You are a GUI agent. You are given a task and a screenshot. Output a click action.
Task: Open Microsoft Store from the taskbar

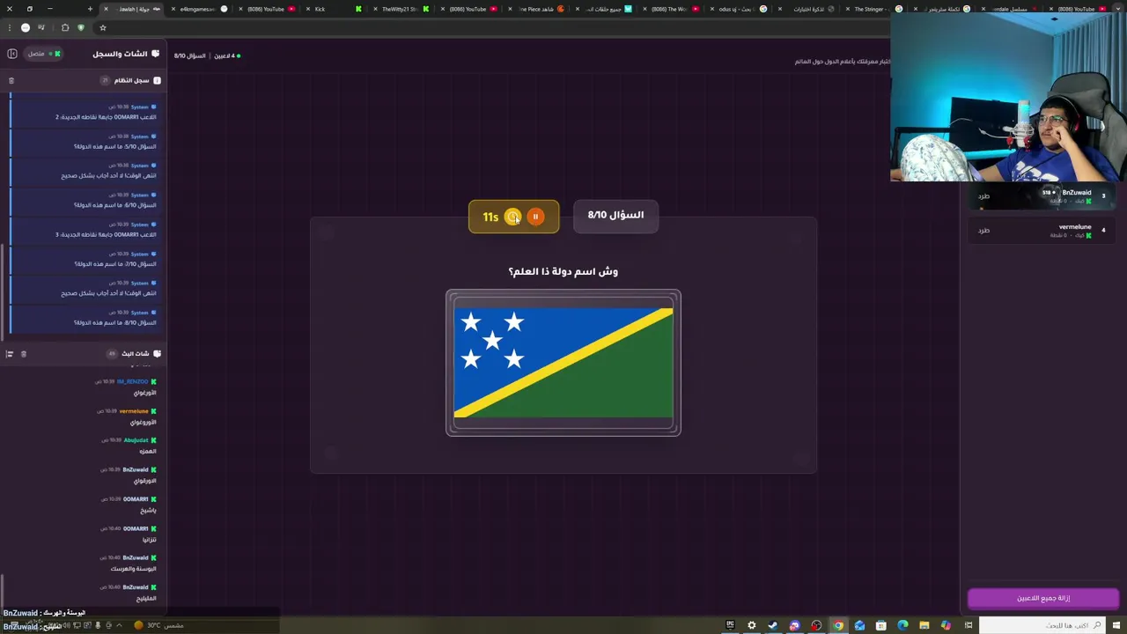881,625
